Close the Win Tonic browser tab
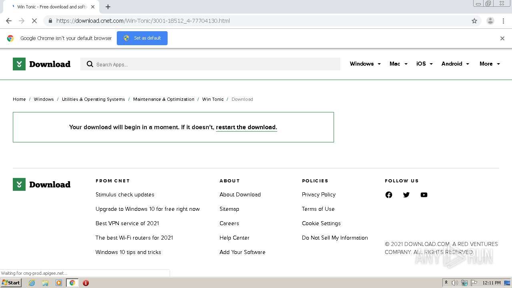The image size is (512, 288). (x=93, y=7)
